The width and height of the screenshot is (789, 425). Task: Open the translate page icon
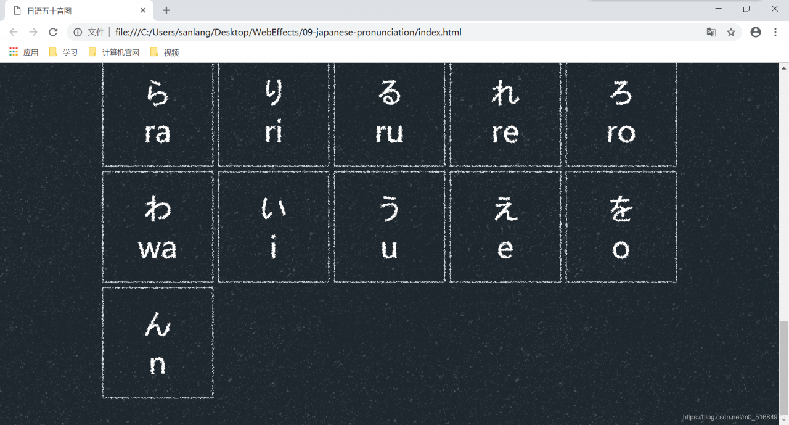click(x=711, y=32)
